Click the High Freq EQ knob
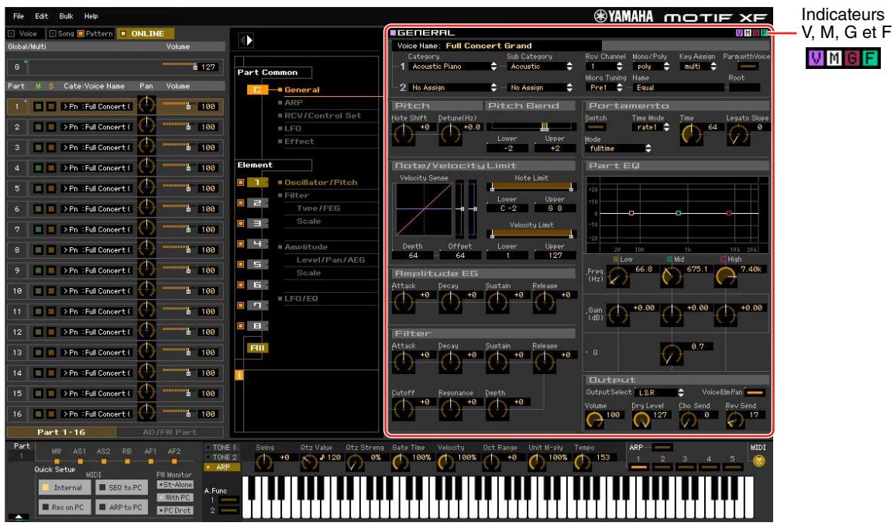 click(726, 277)
